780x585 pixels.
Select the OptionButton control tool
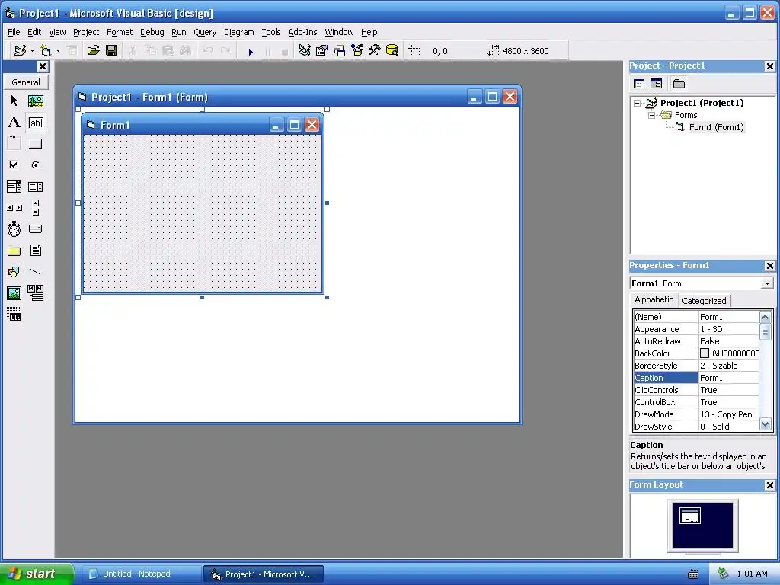35,165
